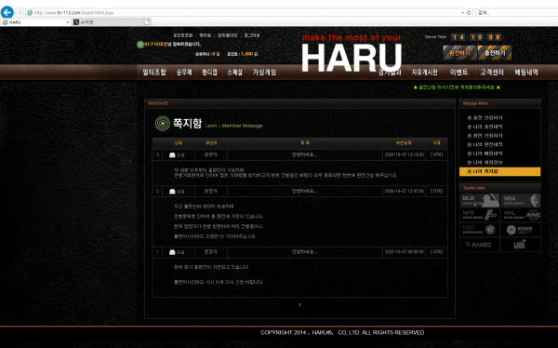Open the address bar dropdown arrow
This screenshot has height=348, width=558.
[x=462, y=12]
